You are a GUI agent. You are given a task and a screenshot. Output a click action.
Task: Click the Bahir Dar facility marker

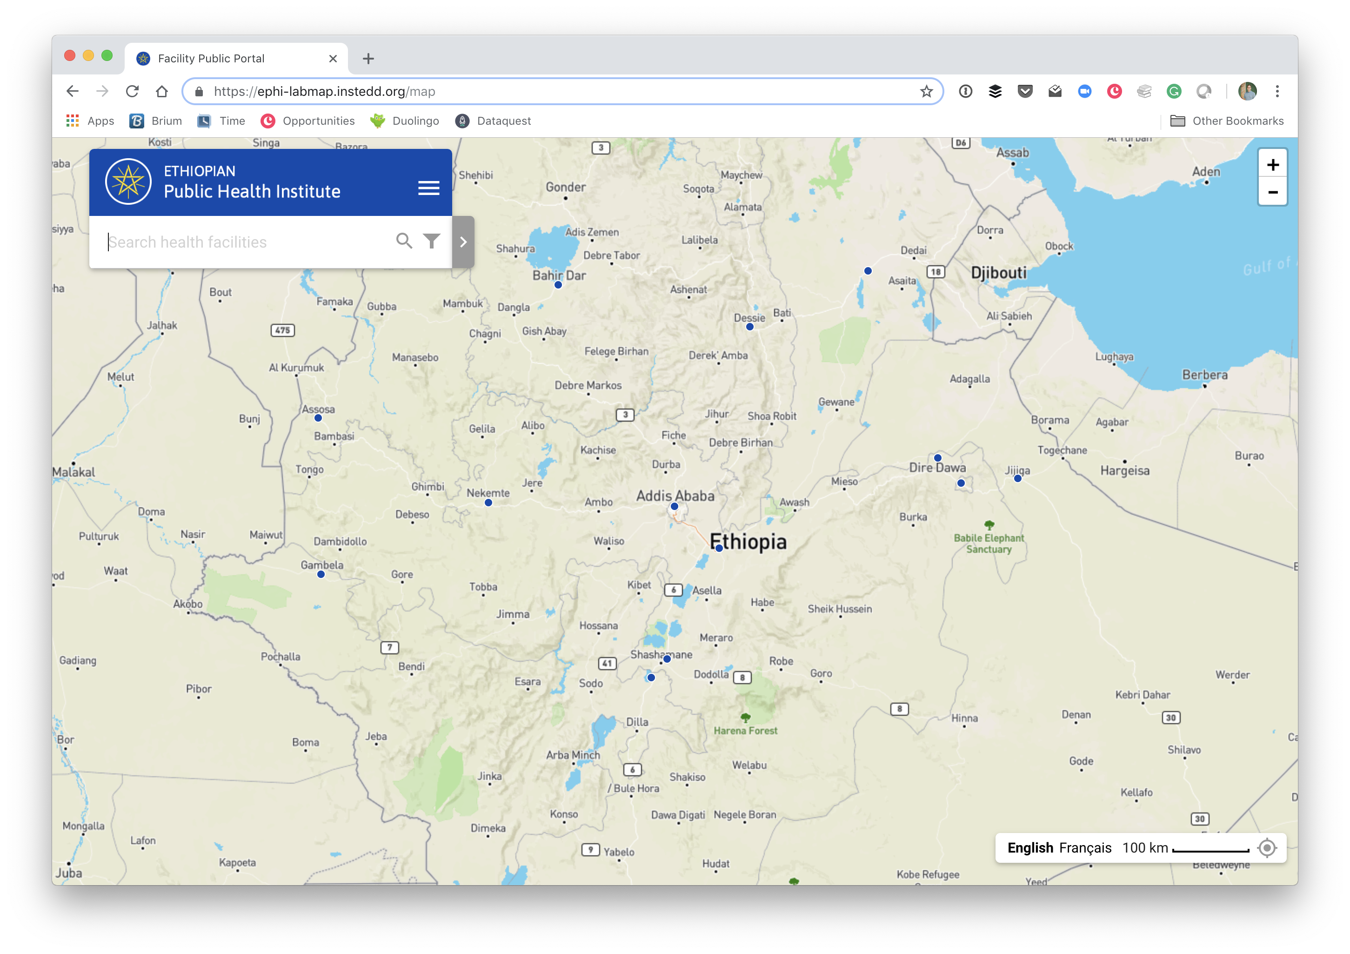(558, 285)
